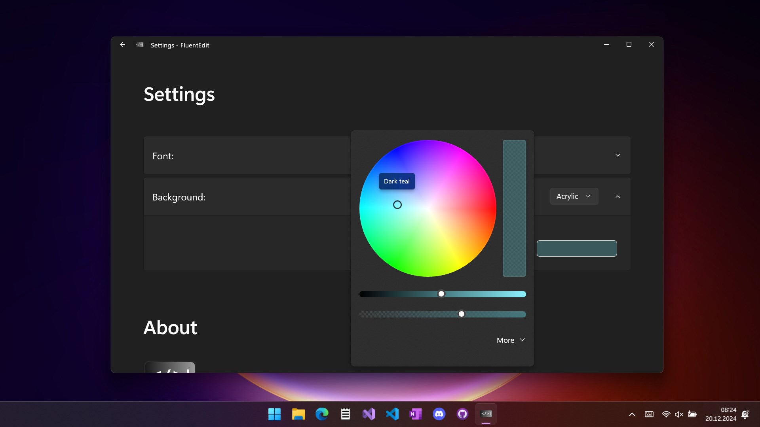Collapse the Background settings section
This screenshot has width=760, height=427.
[x=617, y=196]
